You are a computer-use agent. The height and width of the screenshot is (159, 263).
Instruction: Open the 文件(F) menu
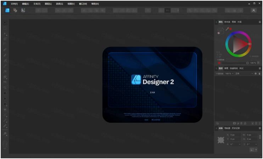pos(14,4)
